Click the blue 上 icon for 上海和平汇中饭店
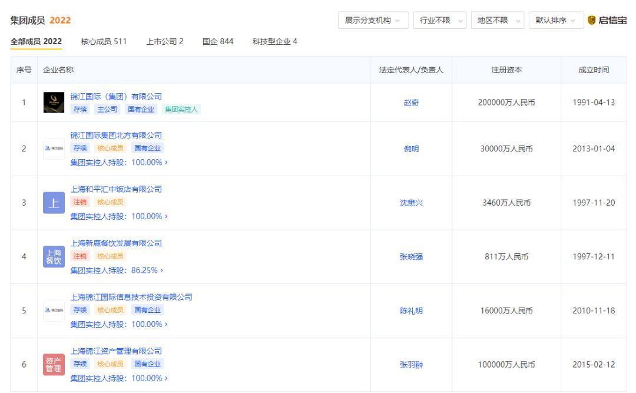 click(x=54, y=202)
